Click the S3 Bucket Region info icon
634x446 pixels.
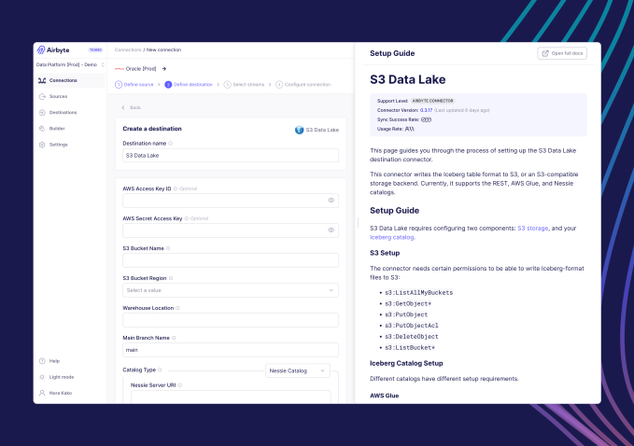coord(171,278)
